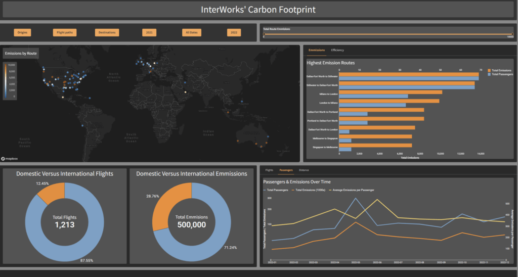Grab the right handle of Total Route Emissions slider
Screen dimensions: 518x277
[512, 34]
